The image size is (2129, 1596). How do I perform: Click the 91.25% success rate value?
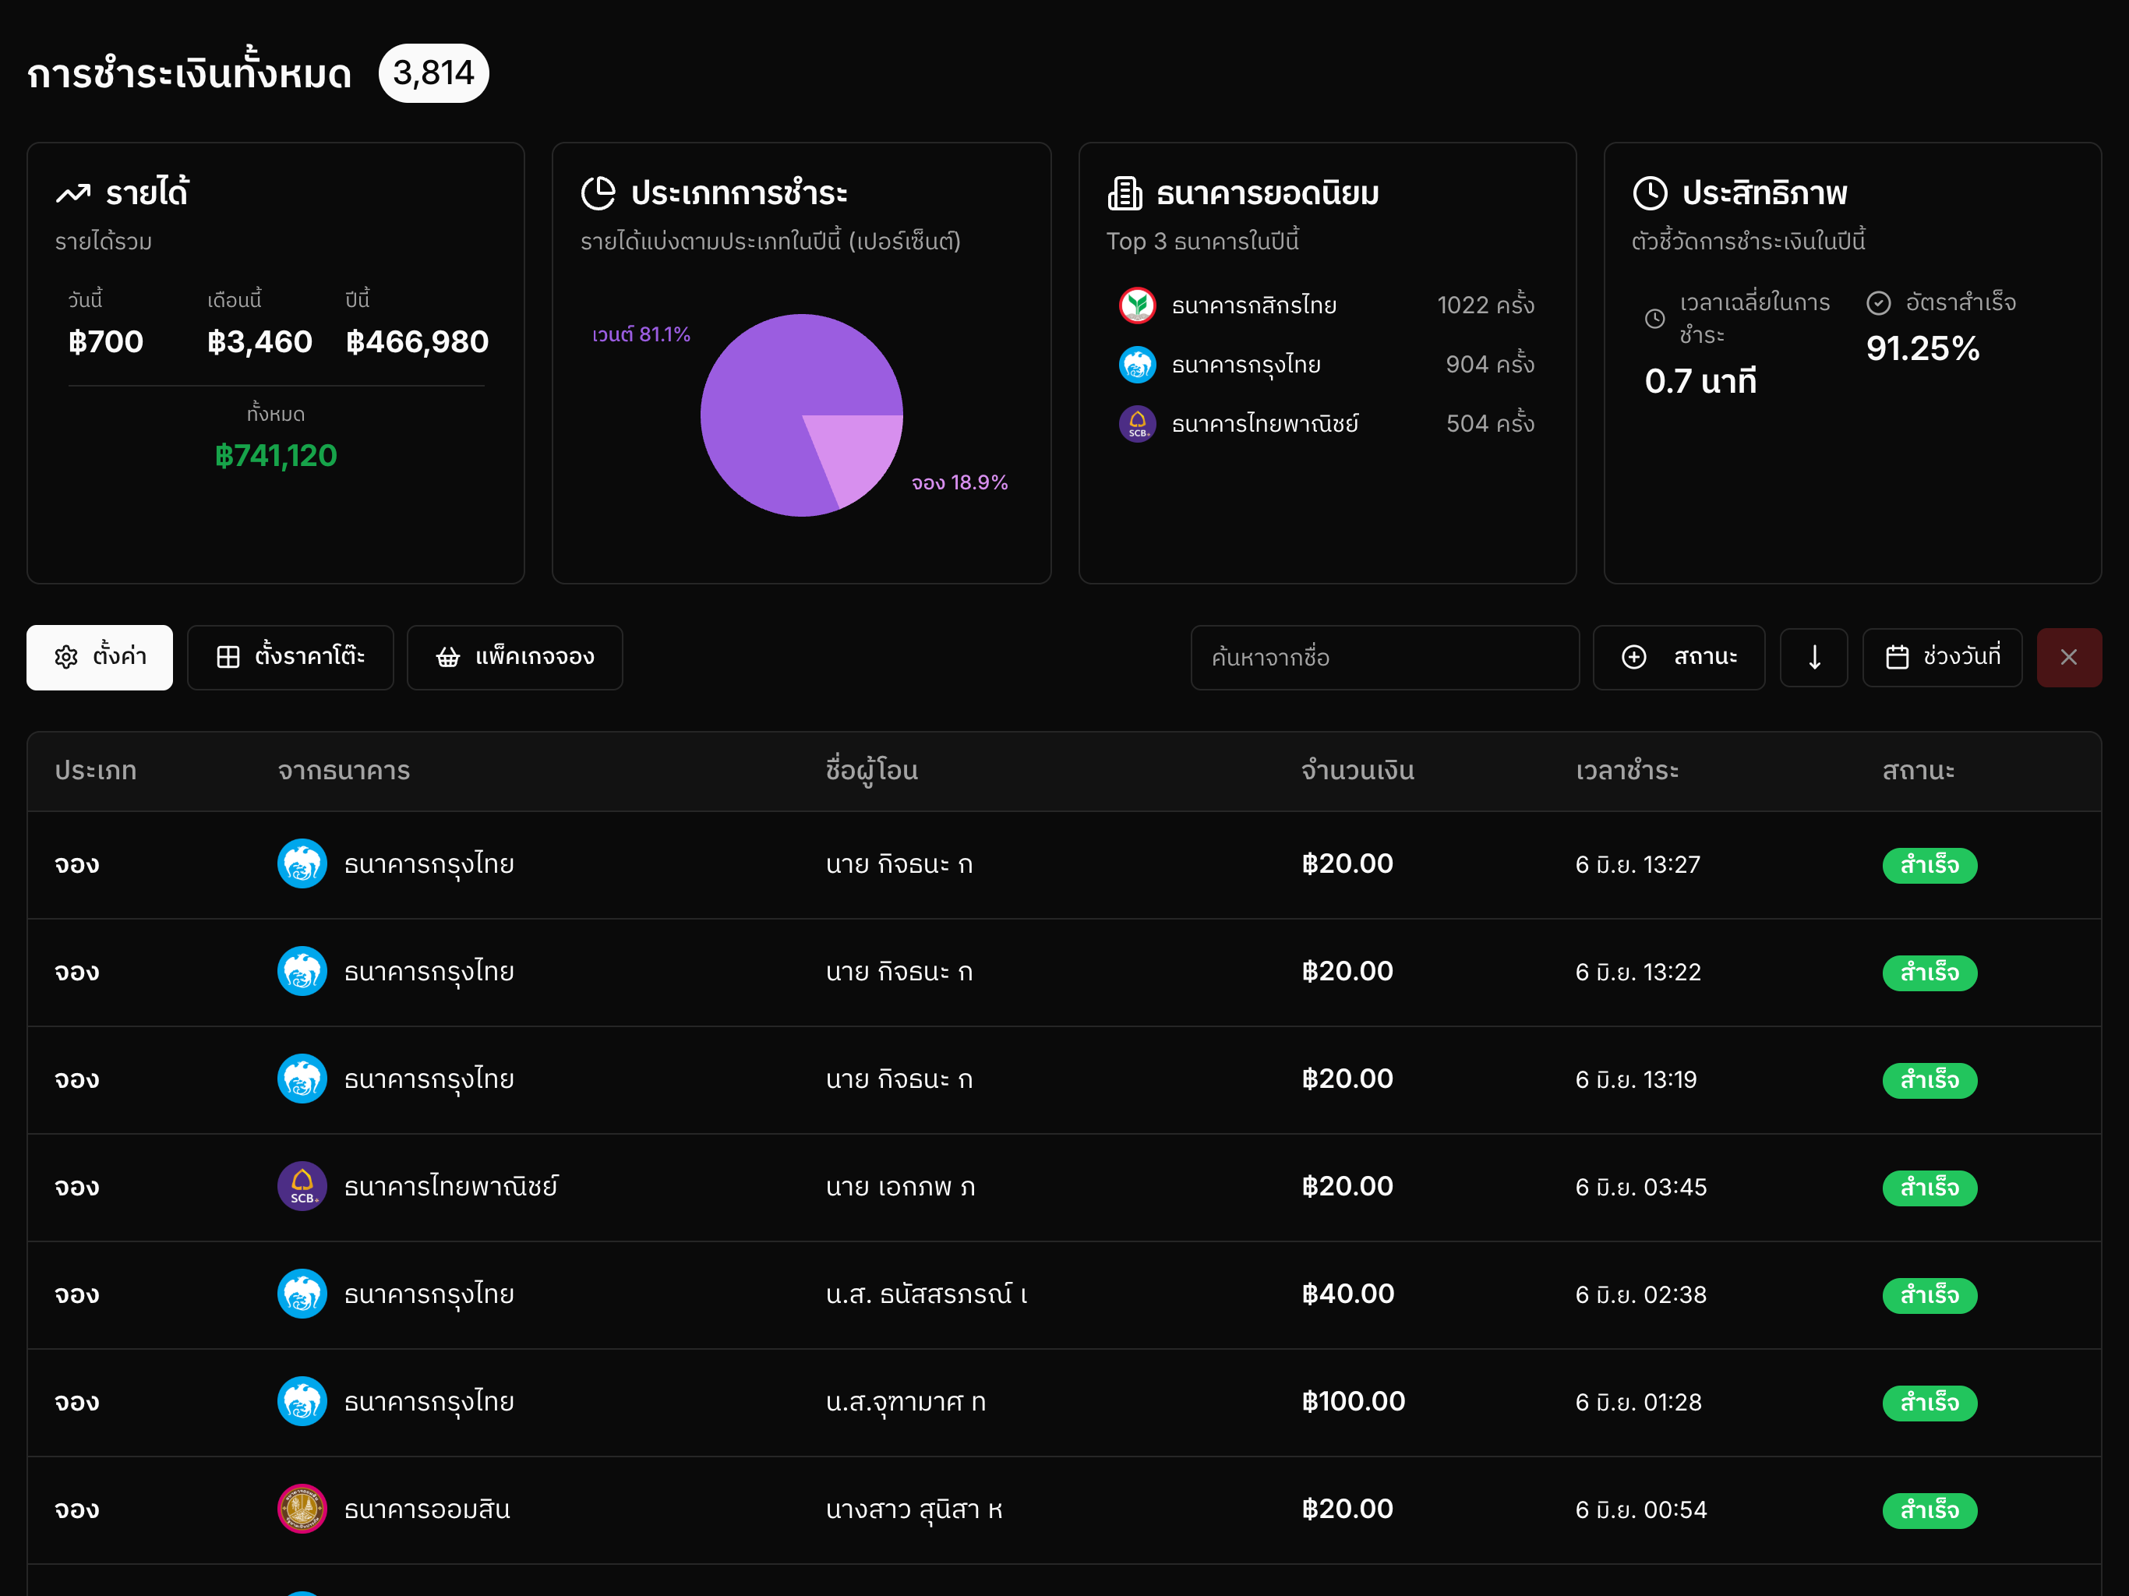point(1922,348)
